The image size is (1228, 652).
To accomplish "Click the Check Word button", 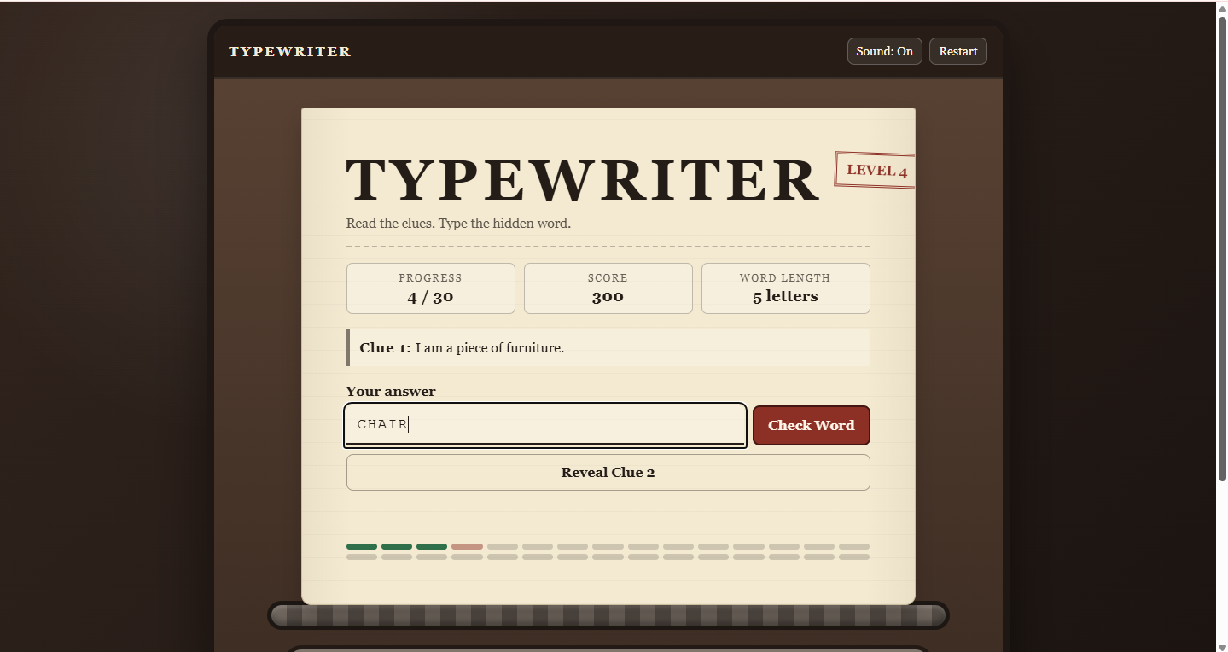I will click(x=811, y=425).
